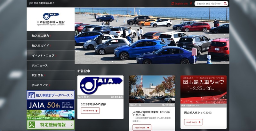256x131 pixels.
Task: Click the magnifying glass search icon
Action: pos(225,3)
